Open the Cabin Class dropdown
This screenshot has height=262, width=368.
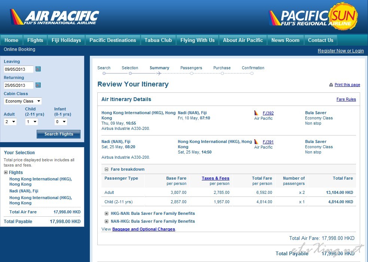[x=23, y=101]
